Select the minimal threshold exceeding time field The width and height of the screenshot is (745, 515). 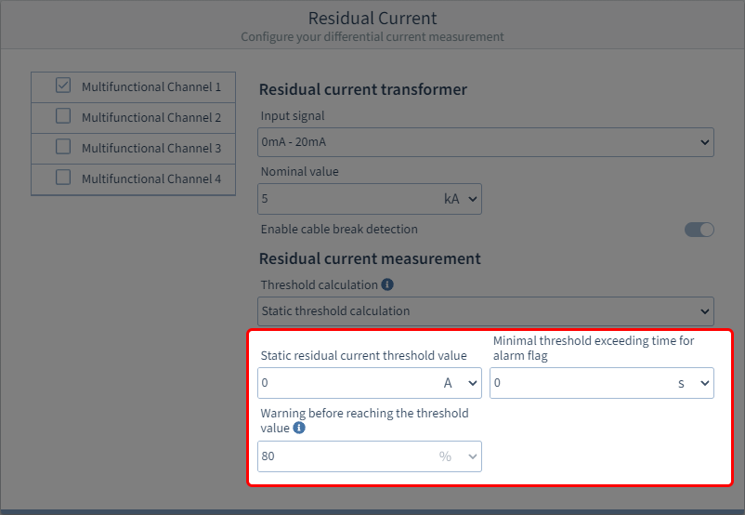pyautogui.click(x=576, y=383)
